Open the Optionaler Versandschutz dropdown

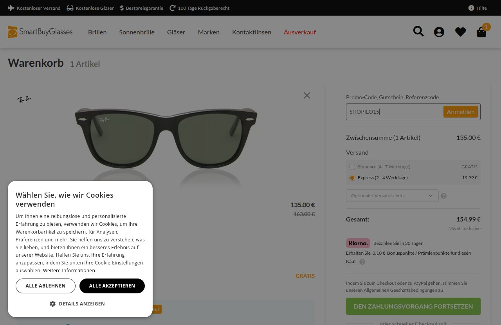392,196
